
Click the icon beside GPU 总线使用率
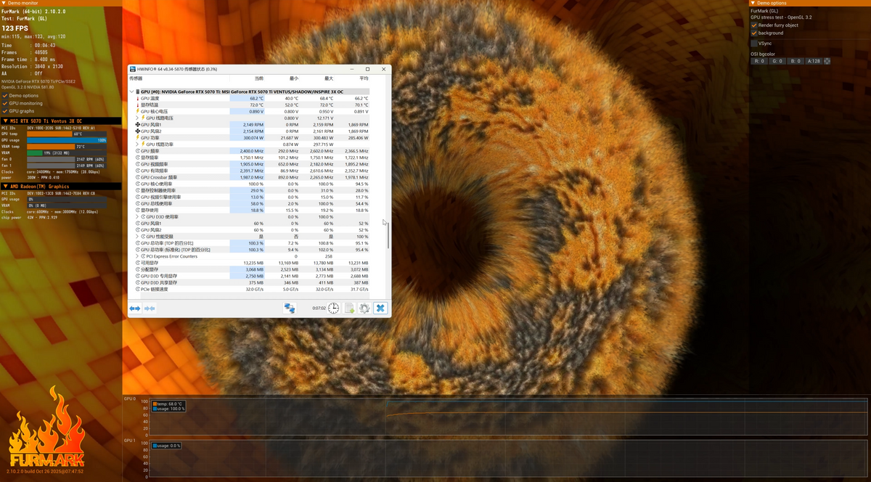138,204
